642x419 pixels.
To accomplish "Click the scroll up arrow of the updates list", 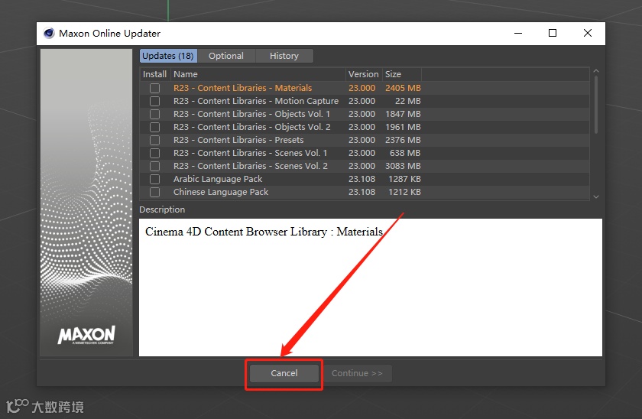I will pos(596,71).
